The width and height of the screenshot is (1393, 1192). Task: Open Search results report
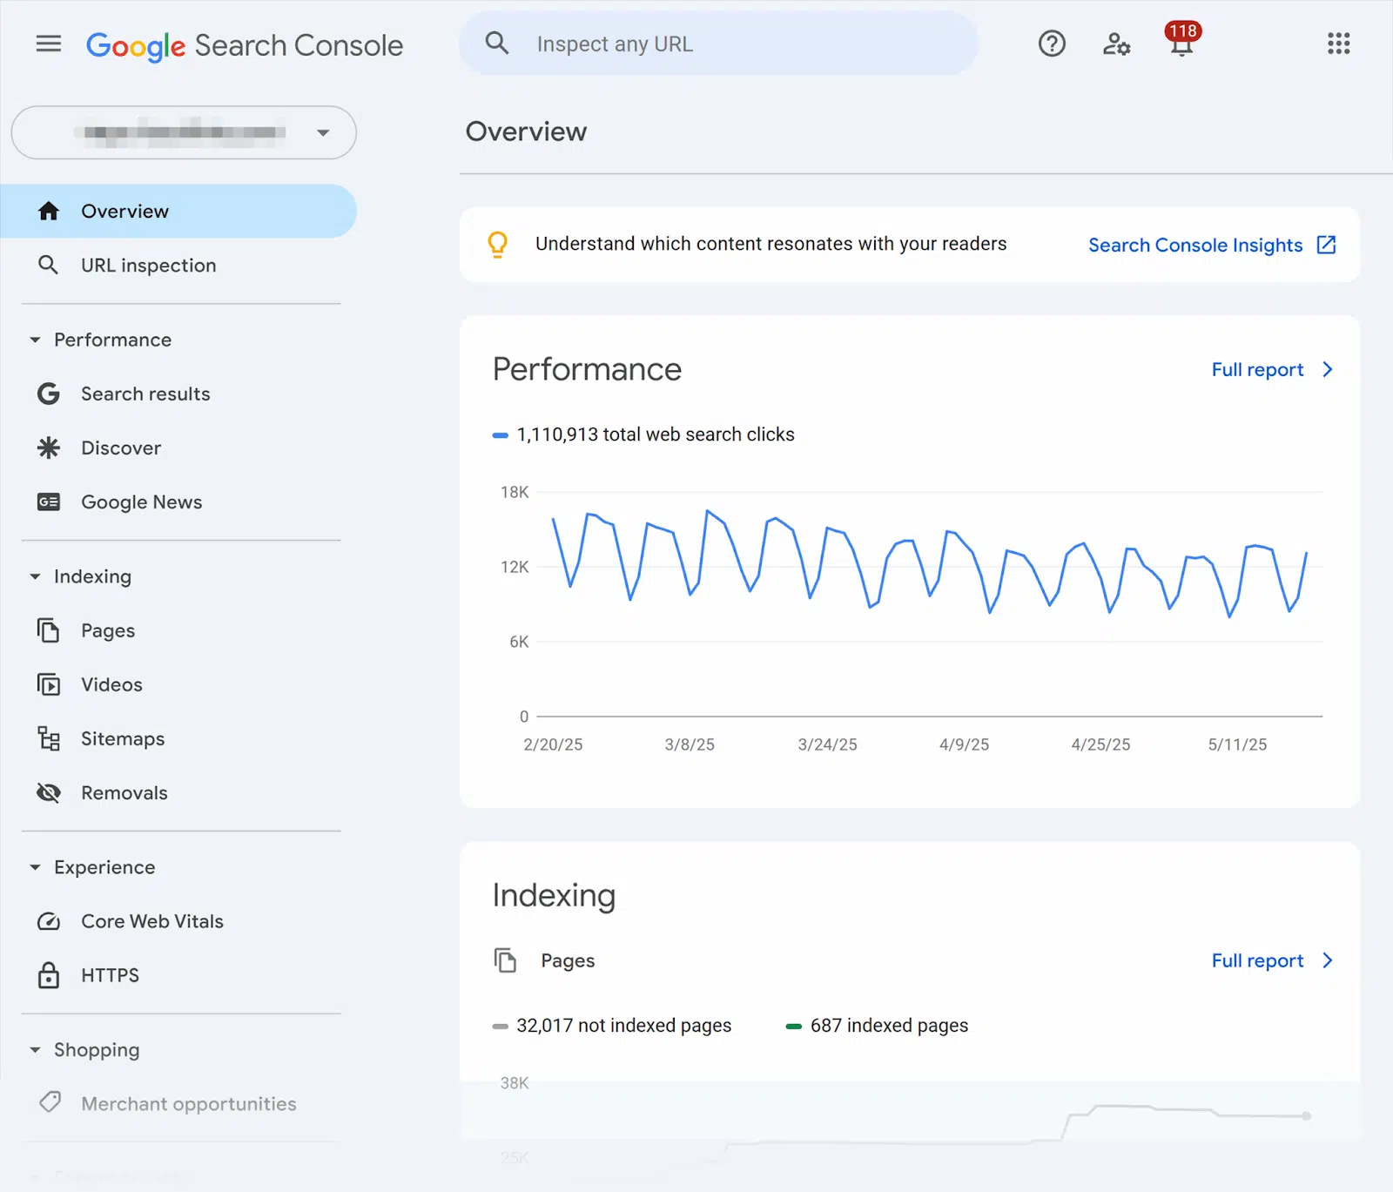pyautogui.click(x=178, y=394)
